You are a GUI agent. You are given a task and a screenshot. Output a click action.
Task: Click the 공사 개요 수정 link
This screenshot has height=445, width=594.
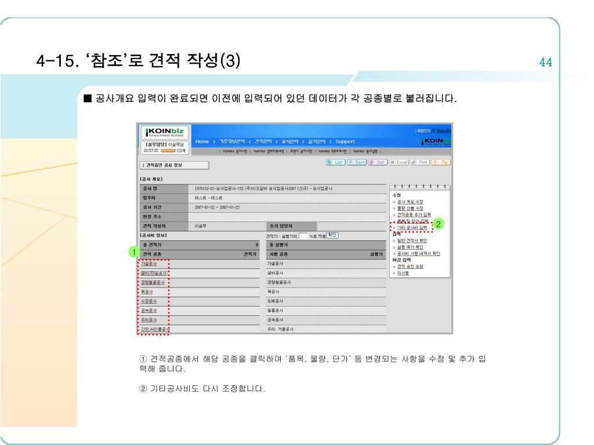click(x=410, y=202)
